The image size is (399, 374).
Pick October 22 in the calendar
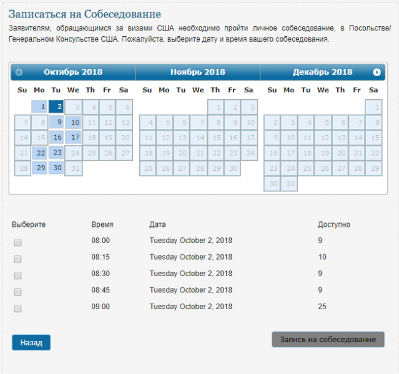[x=39, y=153]
